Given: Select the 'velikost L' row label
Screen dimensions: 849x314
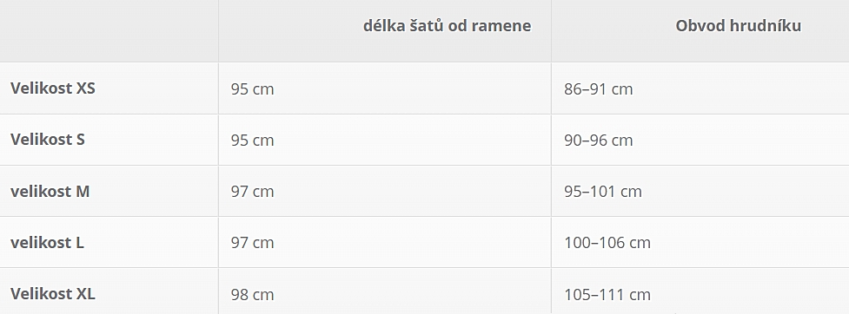Looking at the screenshot, I should pyautogui.click(x=47, y=243).
